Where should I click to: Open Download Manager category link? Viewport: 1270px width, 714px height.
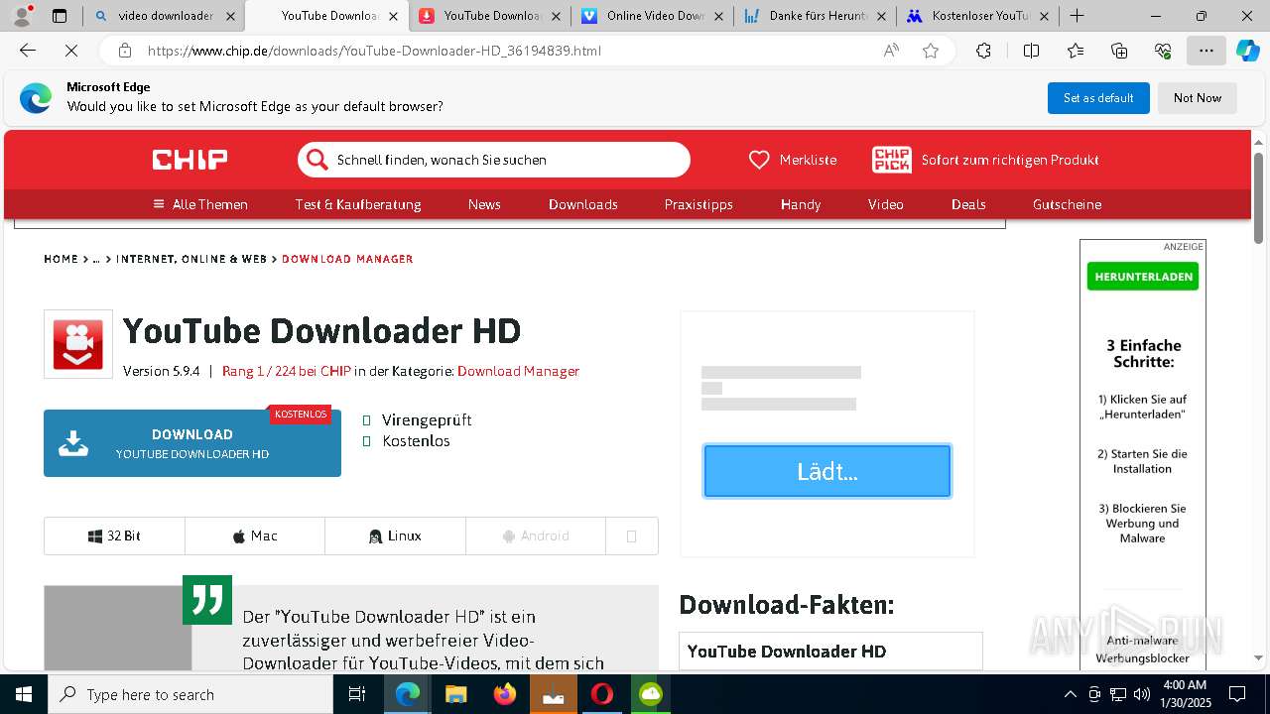point(518,371)
